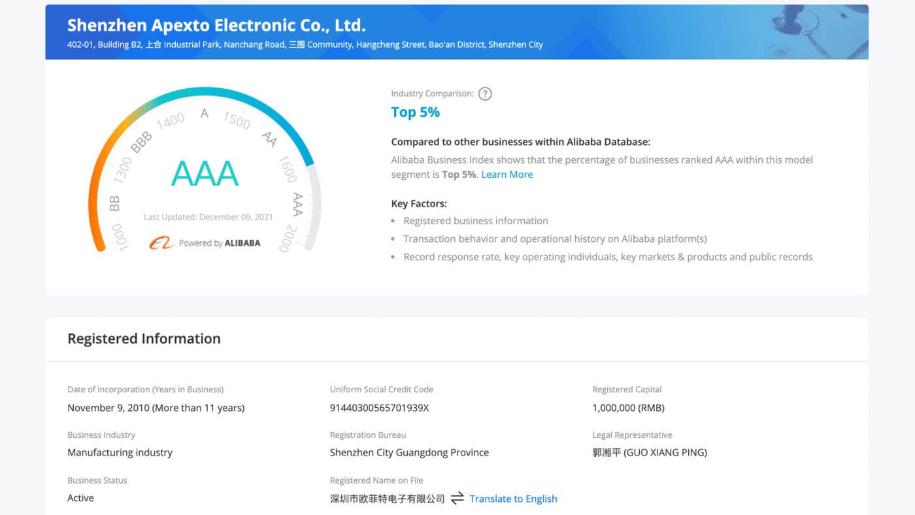
Task: Click the swap arrows icon beside registered name
Action: coord(457,498)
